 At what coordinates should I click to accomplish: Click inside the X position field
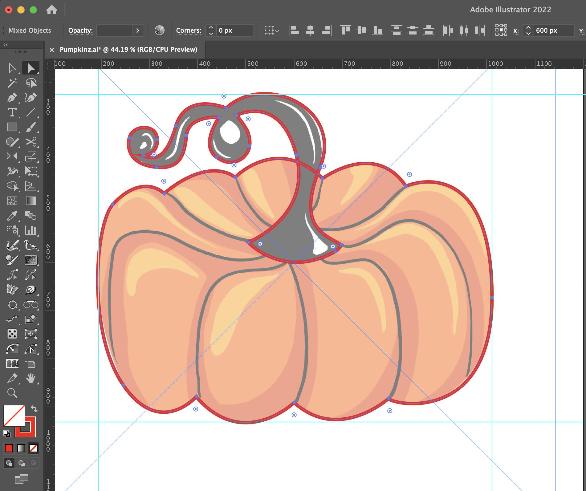coord(551,30)
